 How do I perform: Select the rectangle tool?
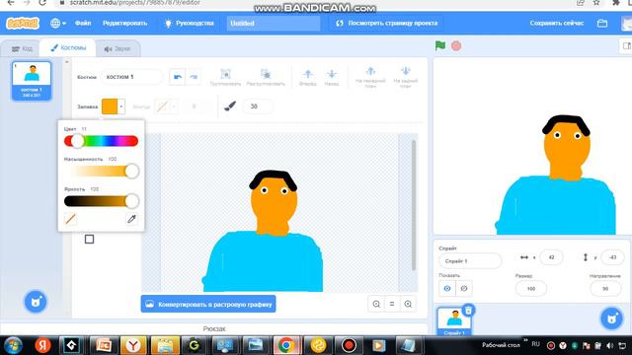coord(90,239)
